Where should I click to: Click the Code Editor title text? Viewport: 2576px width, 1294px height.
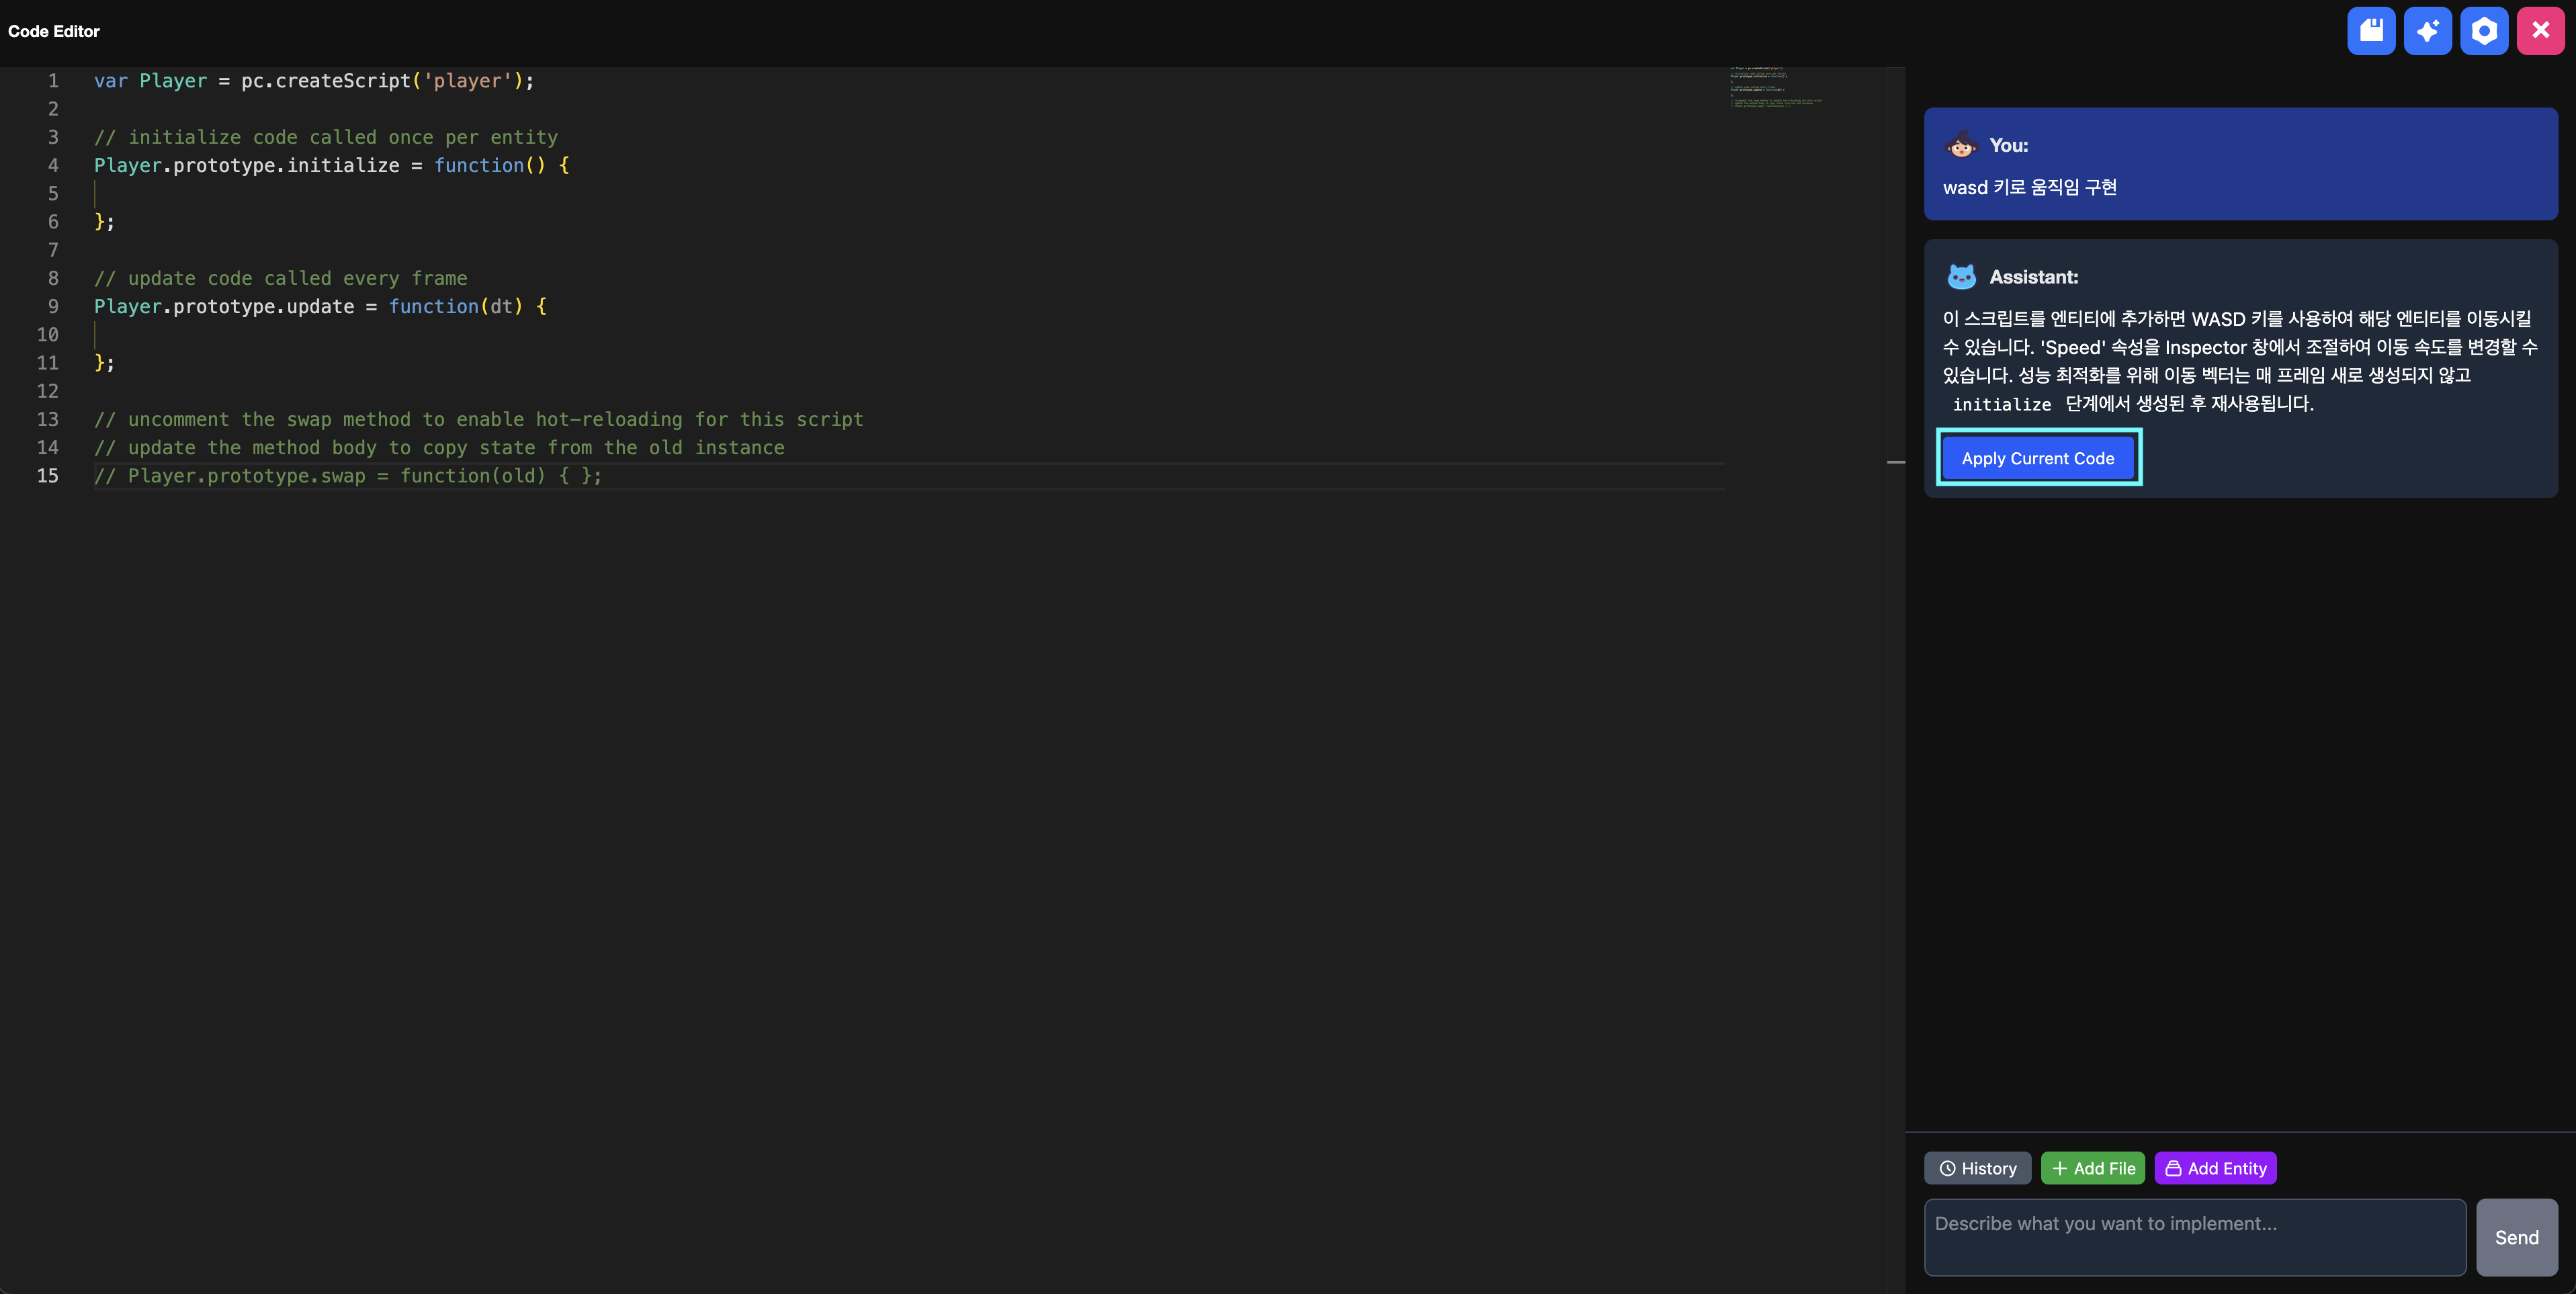point(54,31)
